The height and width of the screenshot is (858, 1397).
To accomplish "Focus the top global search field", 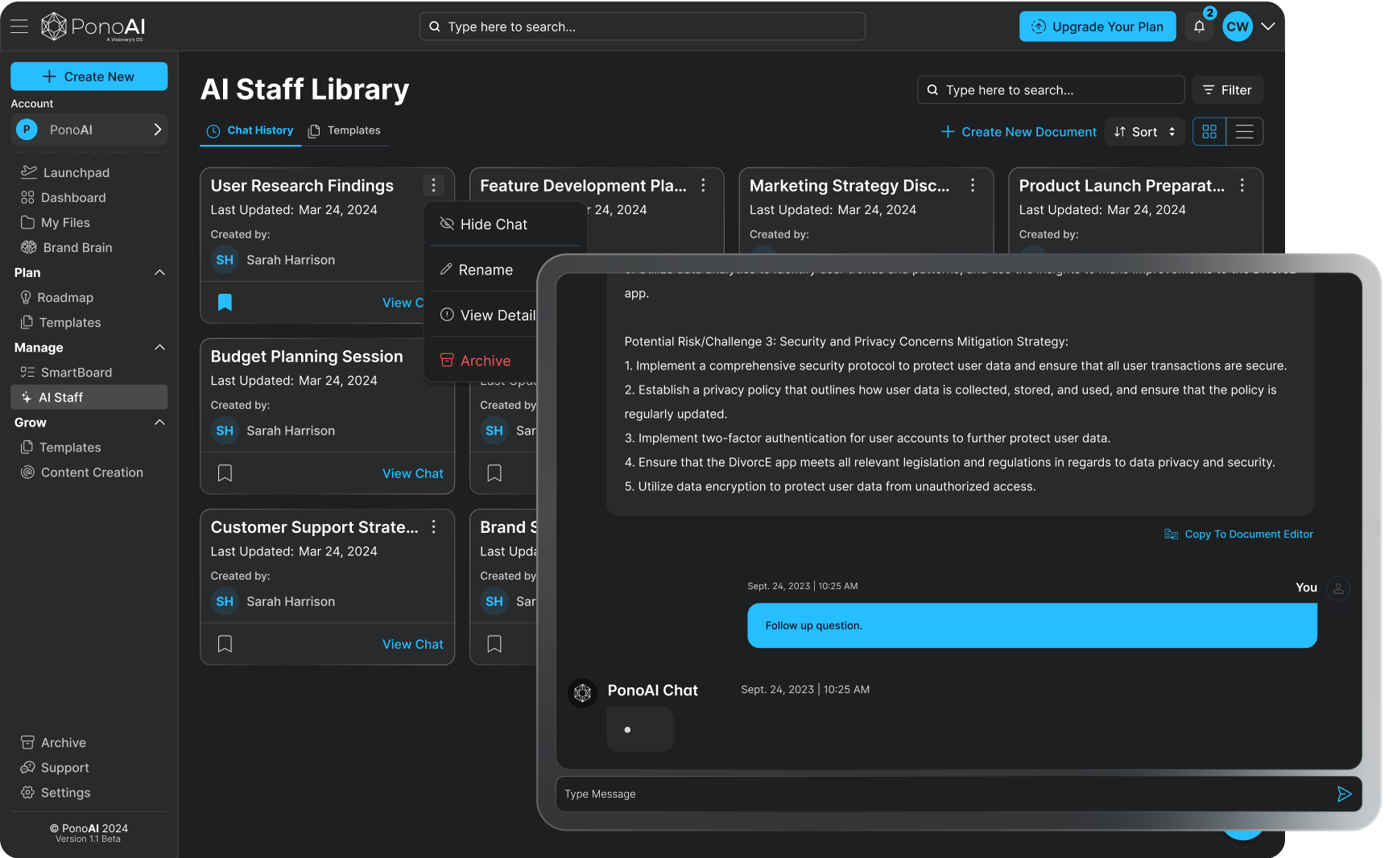I will [x=642, y=27].
